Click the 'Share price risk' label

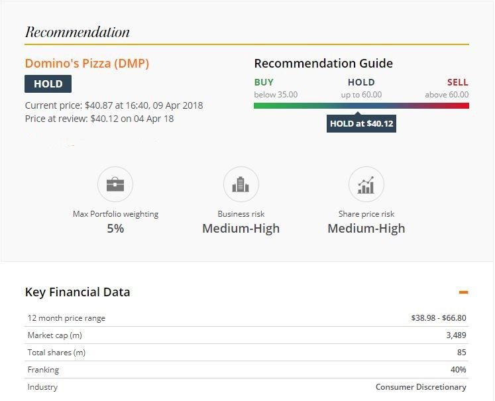point(366,214)
